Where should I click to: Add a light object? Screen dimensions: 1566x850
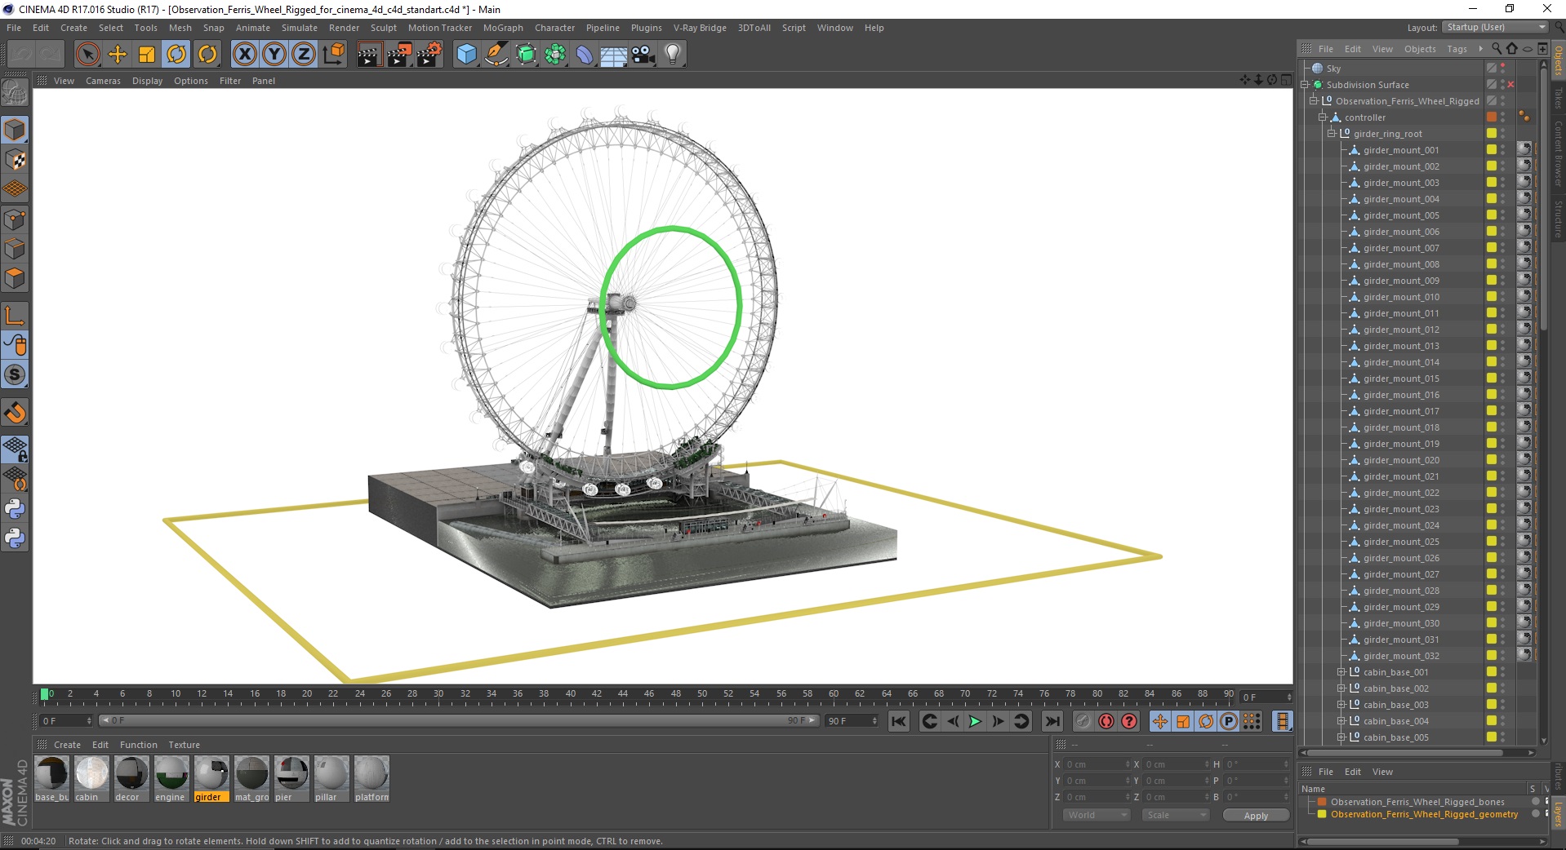coord(673,55)
